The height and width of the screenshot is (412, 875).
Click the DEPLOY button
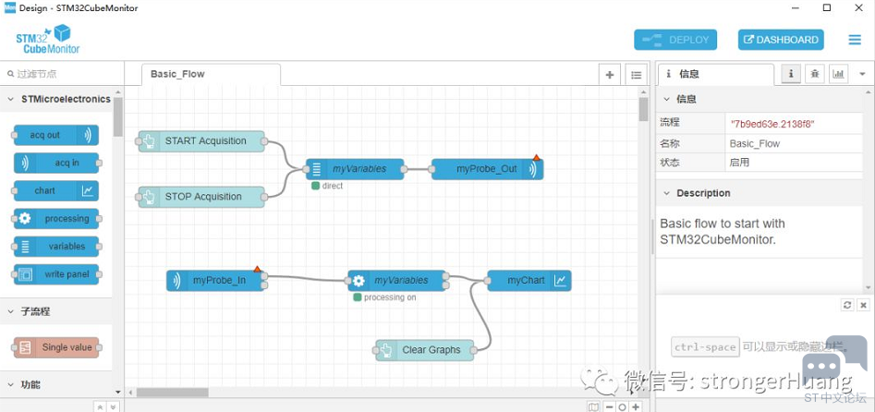675,40
